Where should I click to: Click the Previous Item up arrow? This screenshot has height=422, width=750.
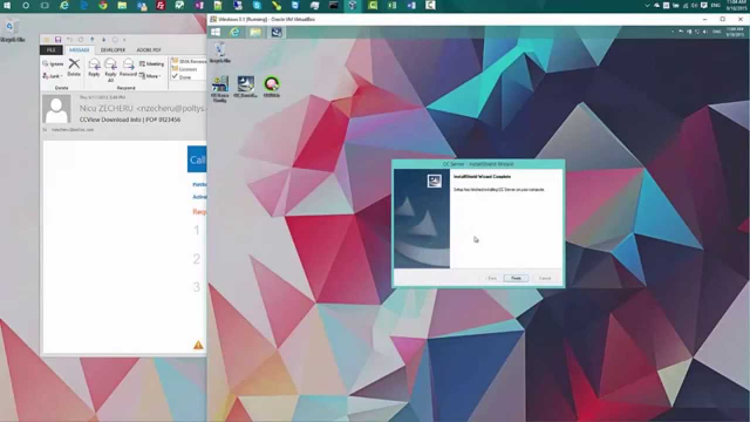coord(92,40)
